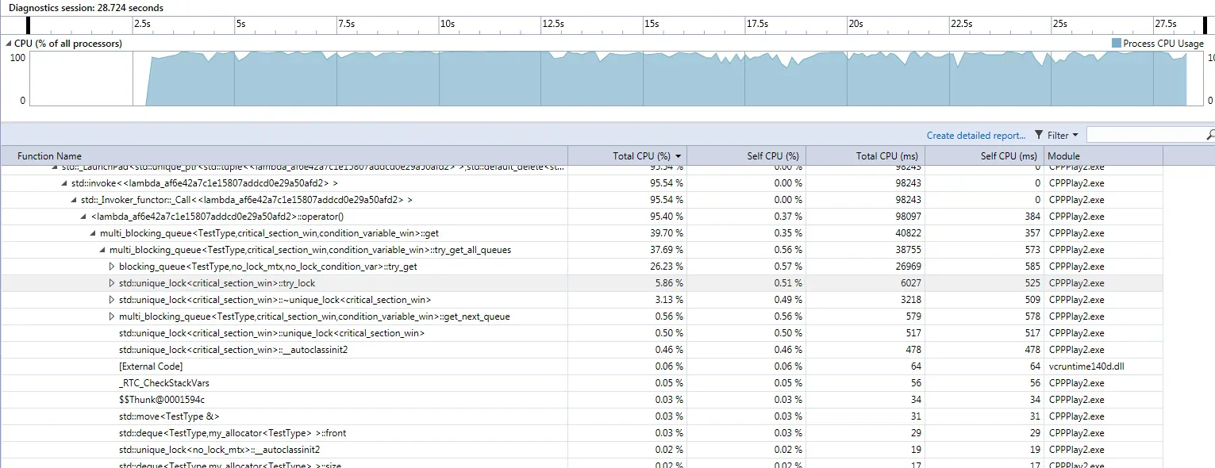Sort by the Module column header
The image size is (1215, 468).
click(1104, 156)
